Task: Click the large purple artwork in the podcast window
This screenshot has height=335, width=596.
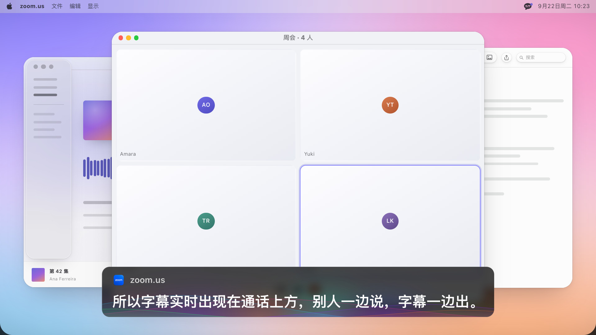Action: coord(97,120)
